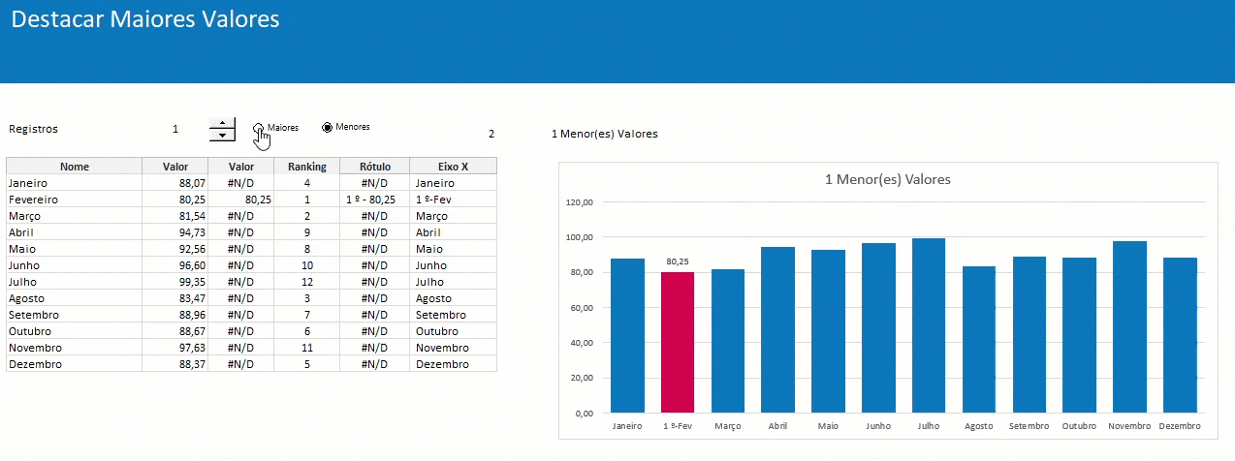Viewport: 1235px width, 461px height.
Task: Click Ranking cell 12 in Julho row
Action: point(307,282)
